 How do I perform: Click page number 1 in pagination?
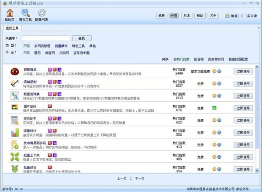pos(131,178)
